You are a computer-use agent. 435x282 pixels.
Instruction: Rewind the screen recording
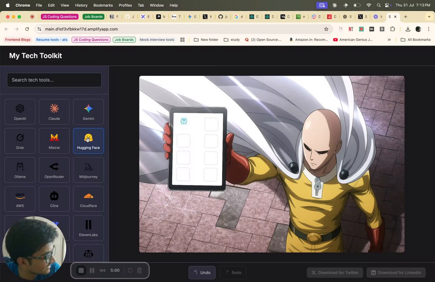[x=102, y=270]
